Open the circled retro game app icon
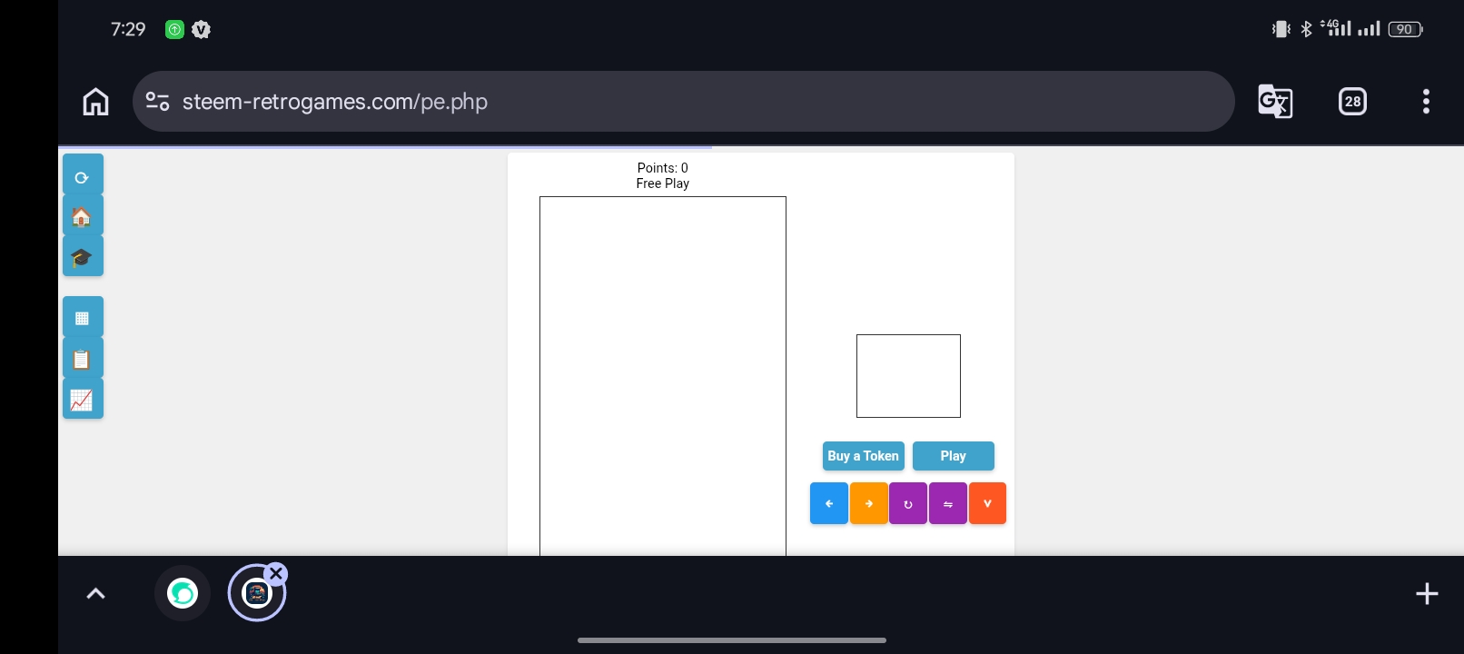 click(x=257, y=594)
